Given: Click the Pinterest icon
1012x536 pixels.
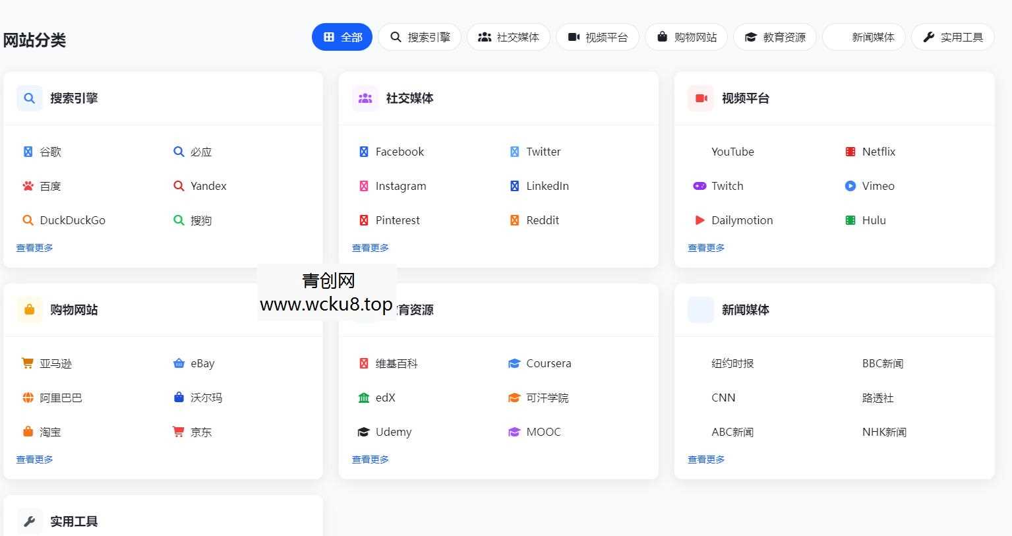Looking at the screenshot, I should 363,220.
